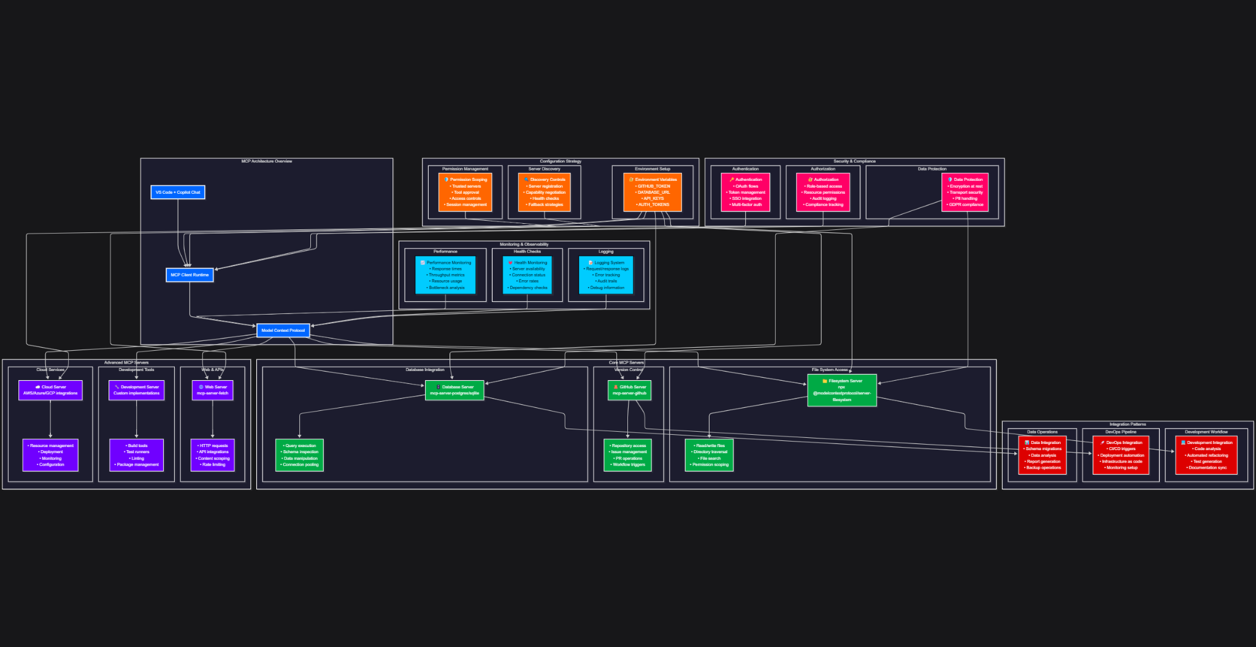Click the heart icon on Health Monitoring node
Viewport: 1256px width, 647px height.
click(511, 262)
